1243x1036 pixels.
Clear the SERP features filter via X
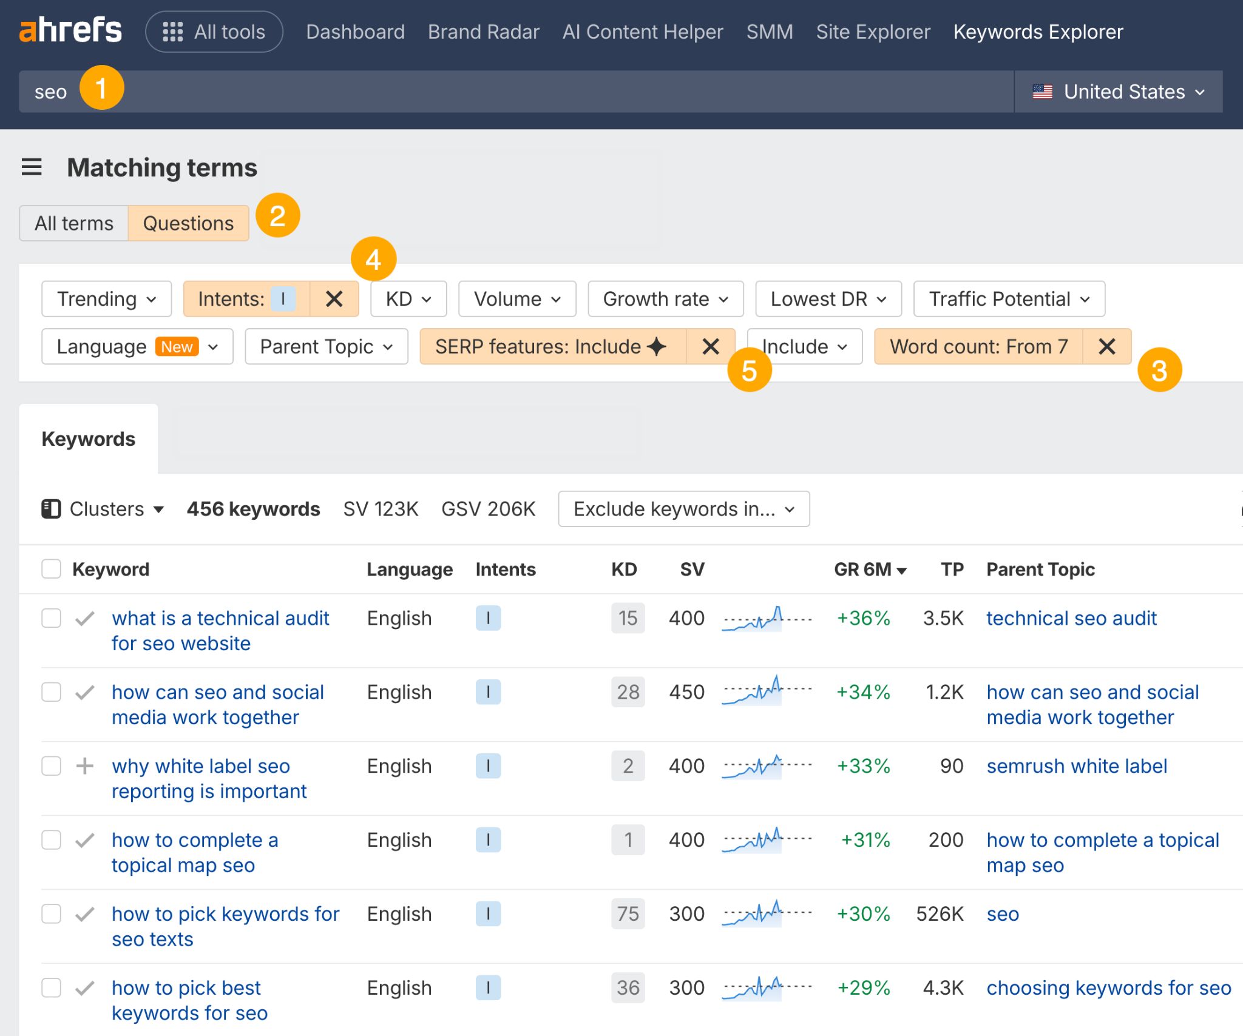(x=710, y=346)
